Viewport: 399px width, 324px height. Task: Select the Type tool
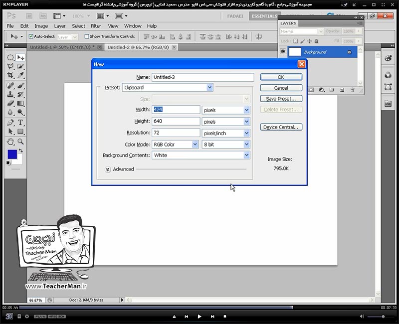(x=20, y=122)
